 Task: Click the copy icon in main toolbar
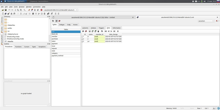(x=18, y=10)
